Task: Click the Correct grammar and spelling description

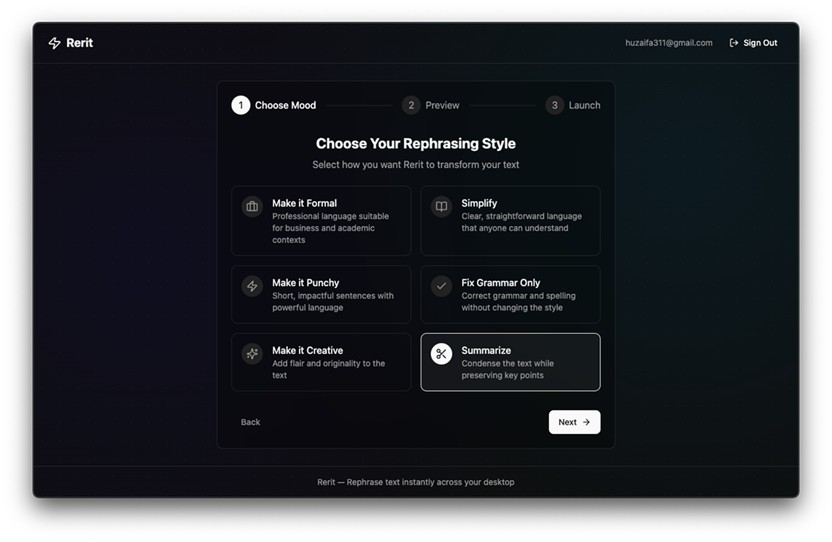Action: pyautogui.click(x=518, y=301)
